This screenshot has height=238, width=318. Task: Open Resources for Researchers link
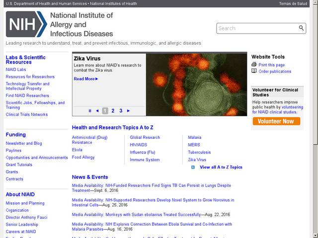point(30,77)
